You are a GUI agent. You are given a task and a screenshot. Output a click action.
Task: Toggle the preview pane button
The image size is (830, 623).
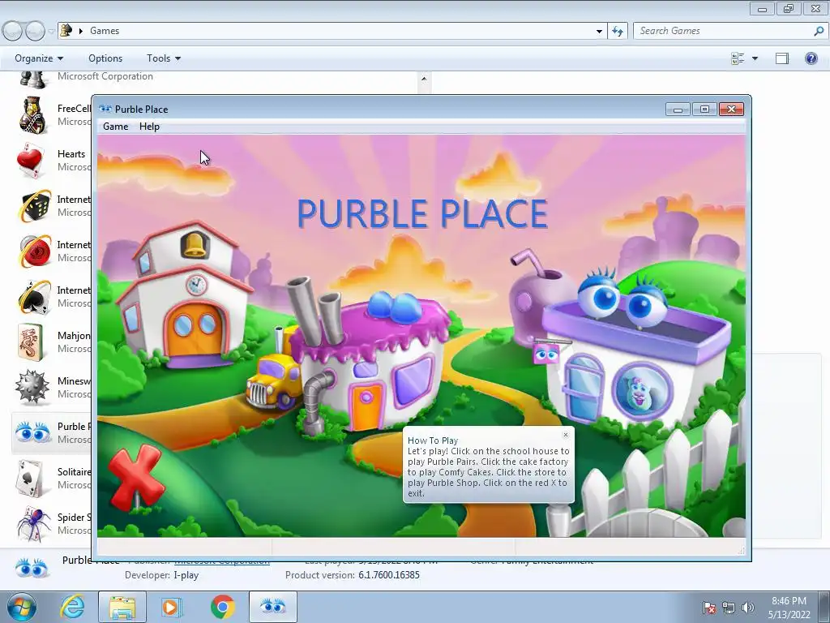pyautogui.click(x=782, y=58)
